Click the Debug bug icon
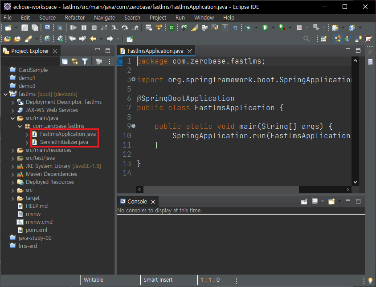376x287 pixels. click(248, 28)
